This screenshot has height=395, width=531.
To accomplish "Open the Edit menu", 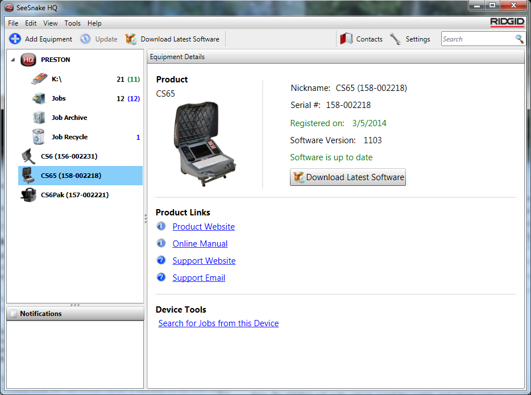I will 31,23.
